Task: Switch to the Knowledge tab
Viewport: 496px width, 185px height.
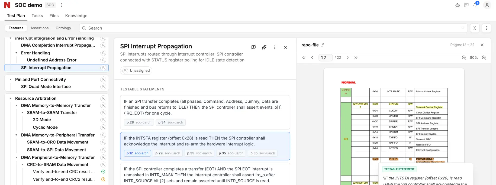Action: [76, 16]
